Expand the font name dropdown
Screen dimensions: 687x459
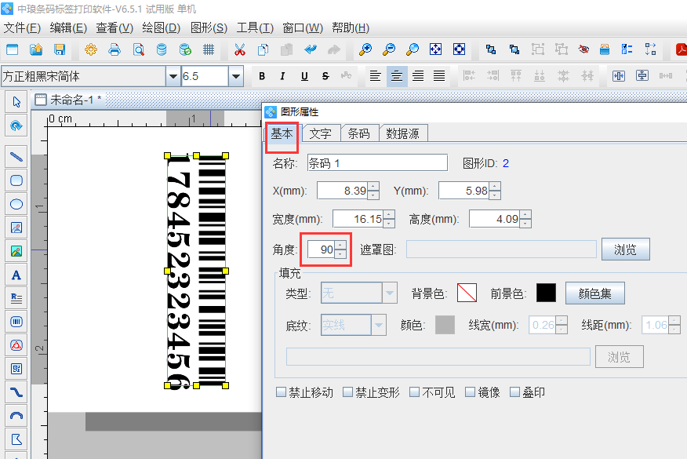(x=173, y=76)
